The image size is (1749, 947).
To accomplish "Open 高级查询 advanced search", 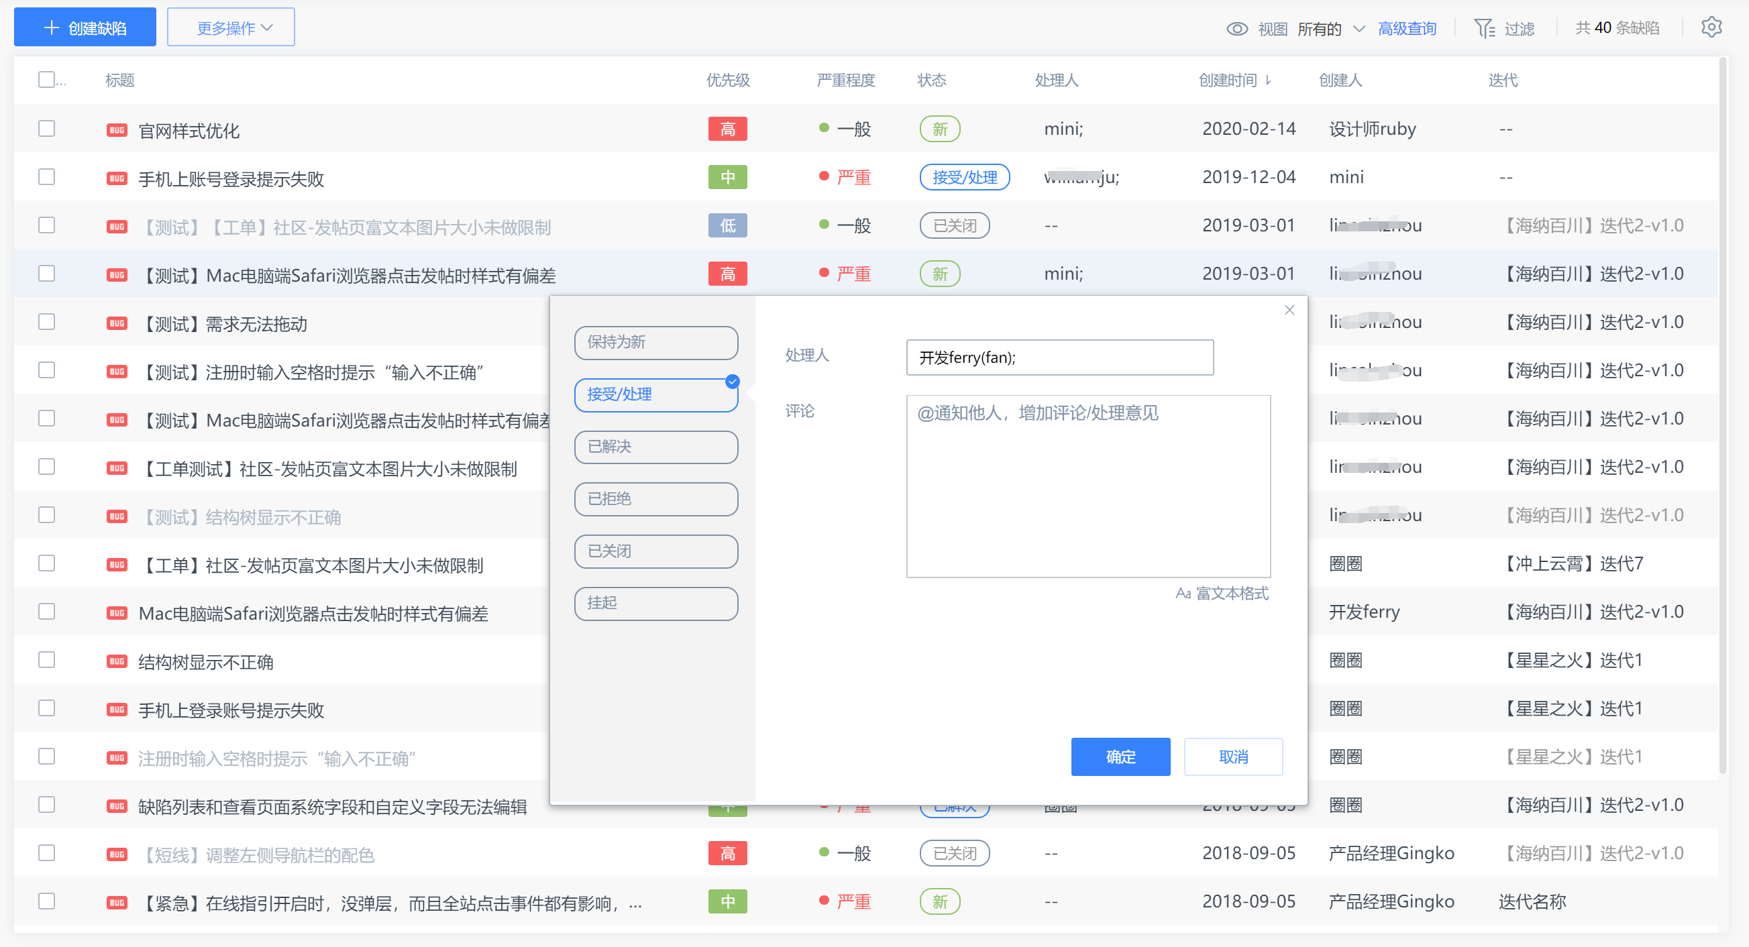I will click(x=1407, y=27).
